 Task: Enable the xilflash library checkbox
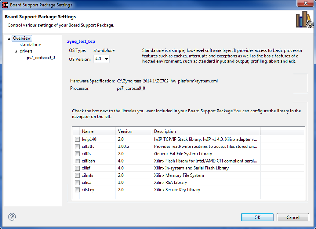coord(77,161)
